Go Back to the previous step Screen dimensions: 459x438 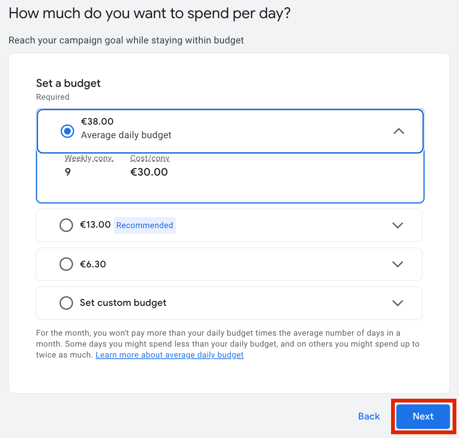pyautogui.click(x=369, y=416)
